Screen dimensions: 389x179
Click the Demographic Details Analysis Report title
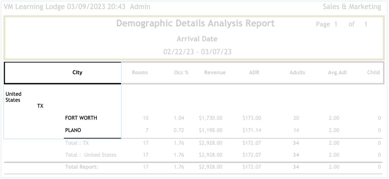point(195,24)
